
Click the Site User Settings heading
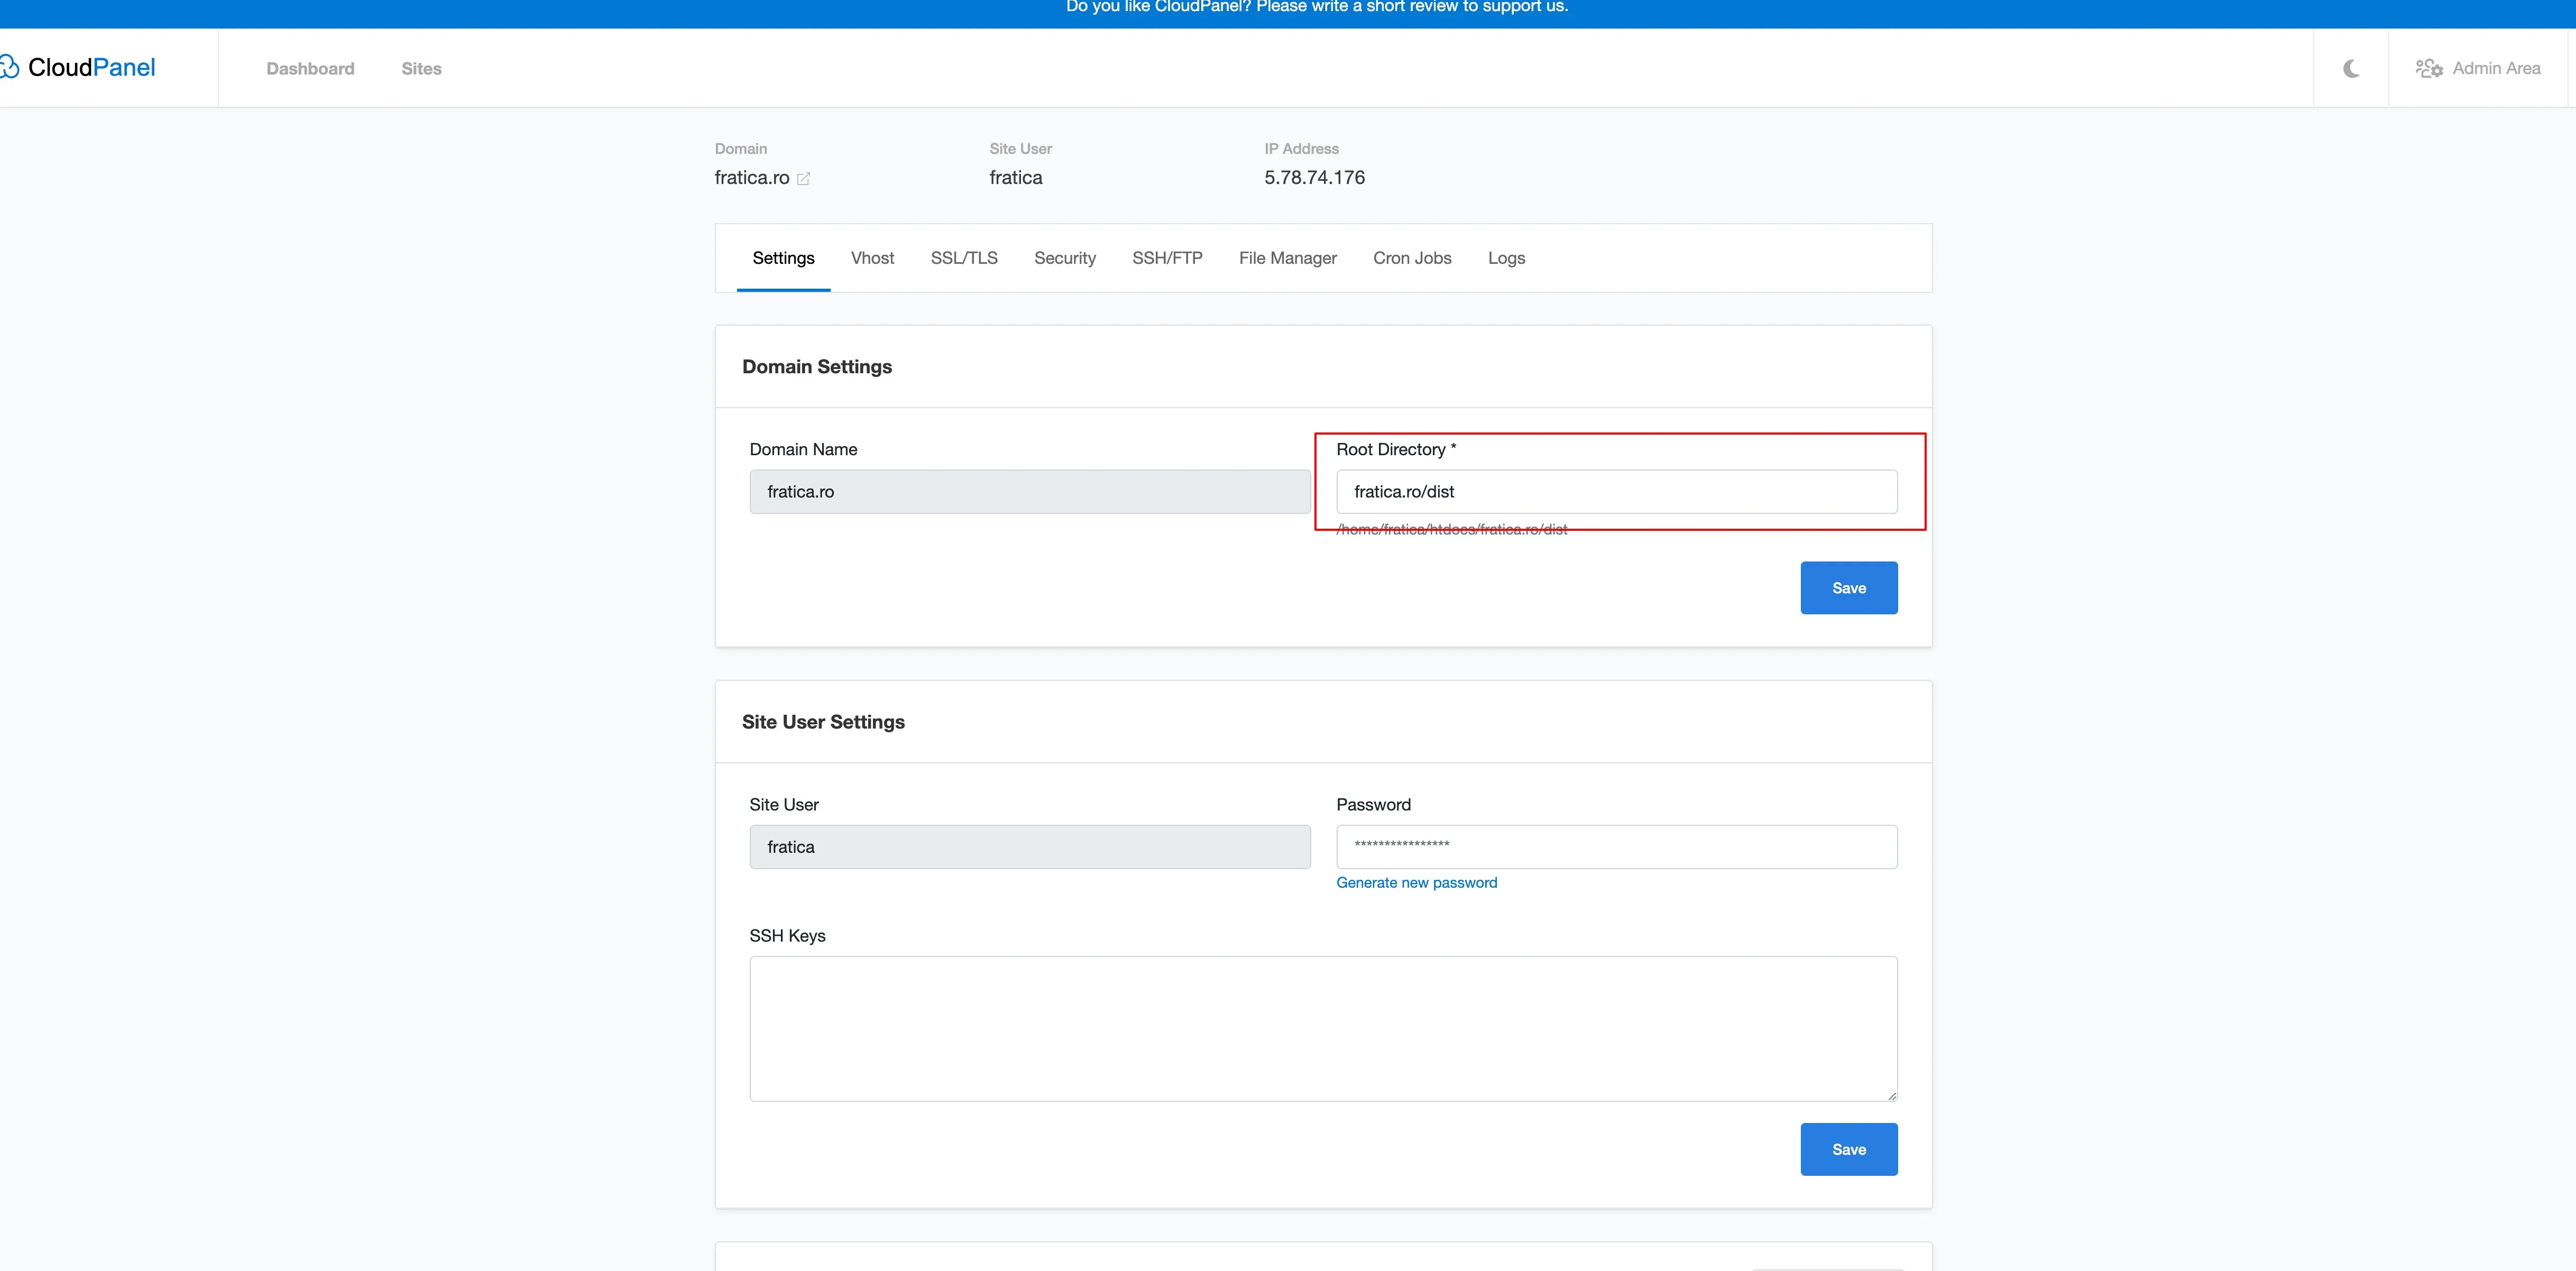823,722
